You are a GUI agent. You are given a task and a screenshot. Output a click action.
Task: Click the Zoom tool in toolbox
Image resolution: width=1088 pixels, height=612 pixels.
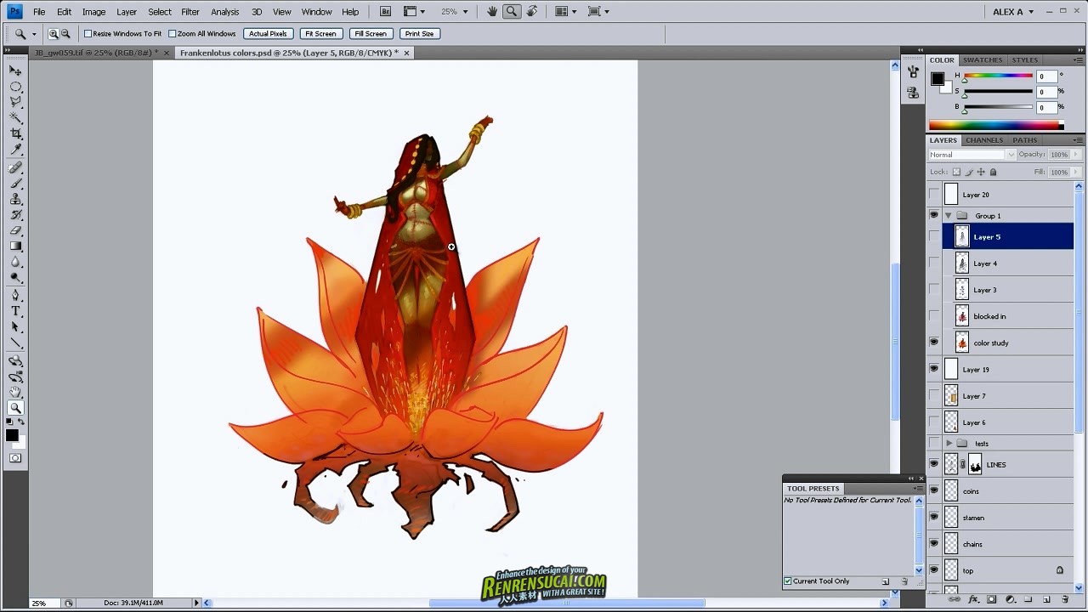coord(15,408)
